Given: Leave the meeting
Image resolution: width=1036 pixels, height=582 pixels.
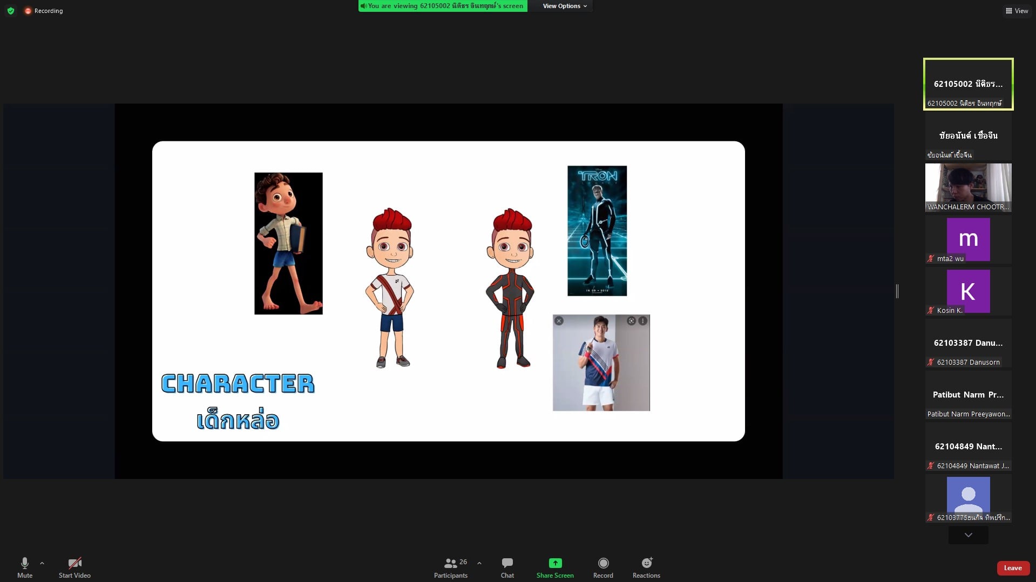Looking at the screenshot, I should [1012, 568].
